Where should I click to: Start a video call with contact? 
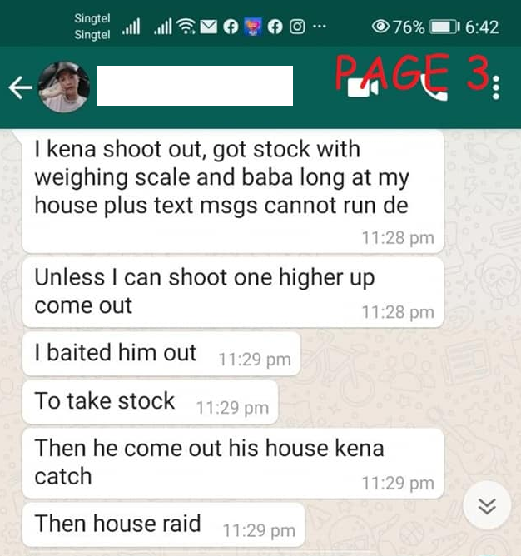pos(363,87)
